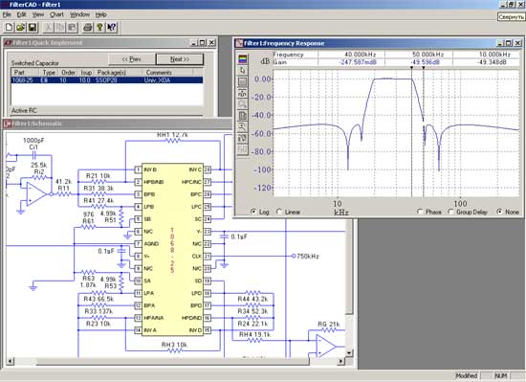Activate the context help pointer icon
The width and height of the screenshot is (526, 382).
112,27
